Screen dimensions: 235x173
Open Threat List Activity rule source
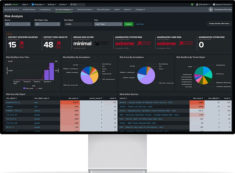coord(136,107)
